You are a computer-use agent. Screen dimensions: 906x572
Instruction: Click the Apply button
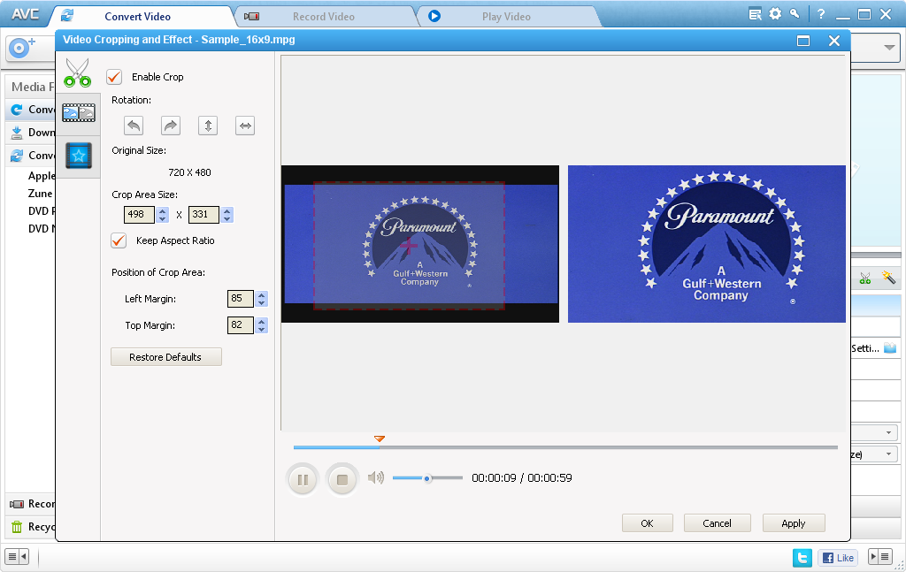[x=794, y=523]
